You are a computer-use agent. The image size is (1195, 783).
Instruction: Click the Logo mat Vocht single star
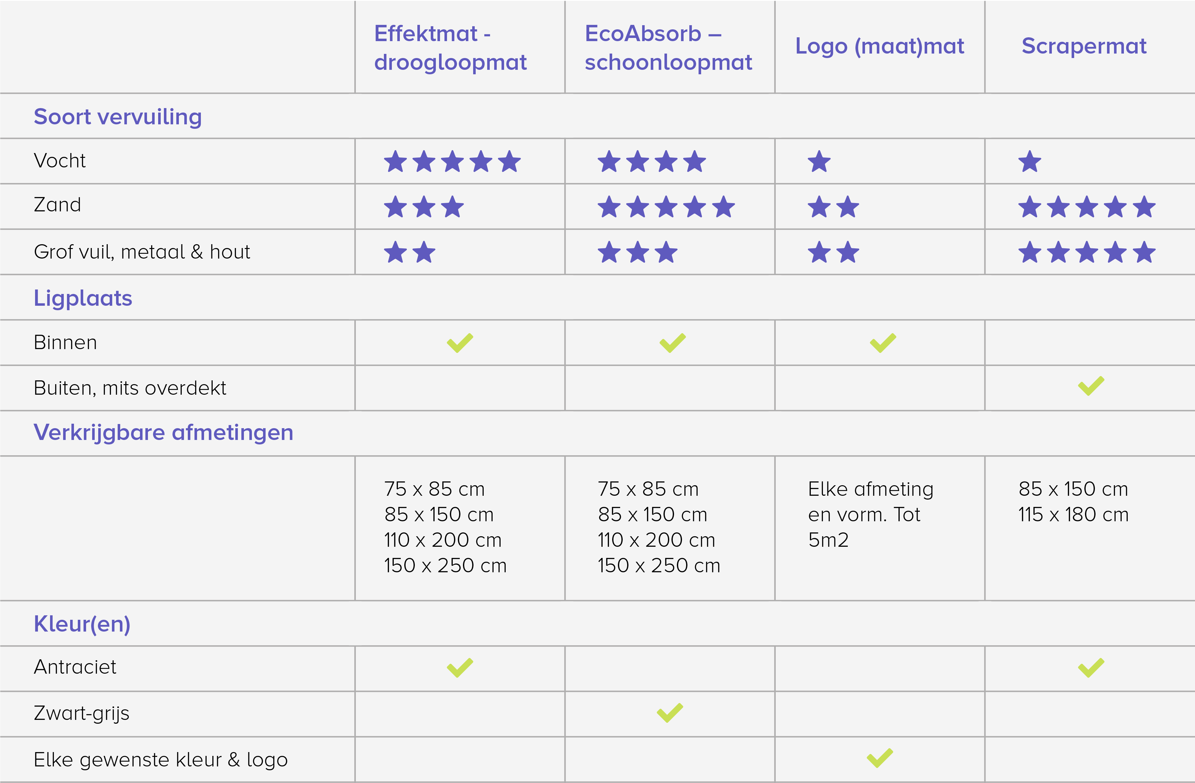[819, 162]
